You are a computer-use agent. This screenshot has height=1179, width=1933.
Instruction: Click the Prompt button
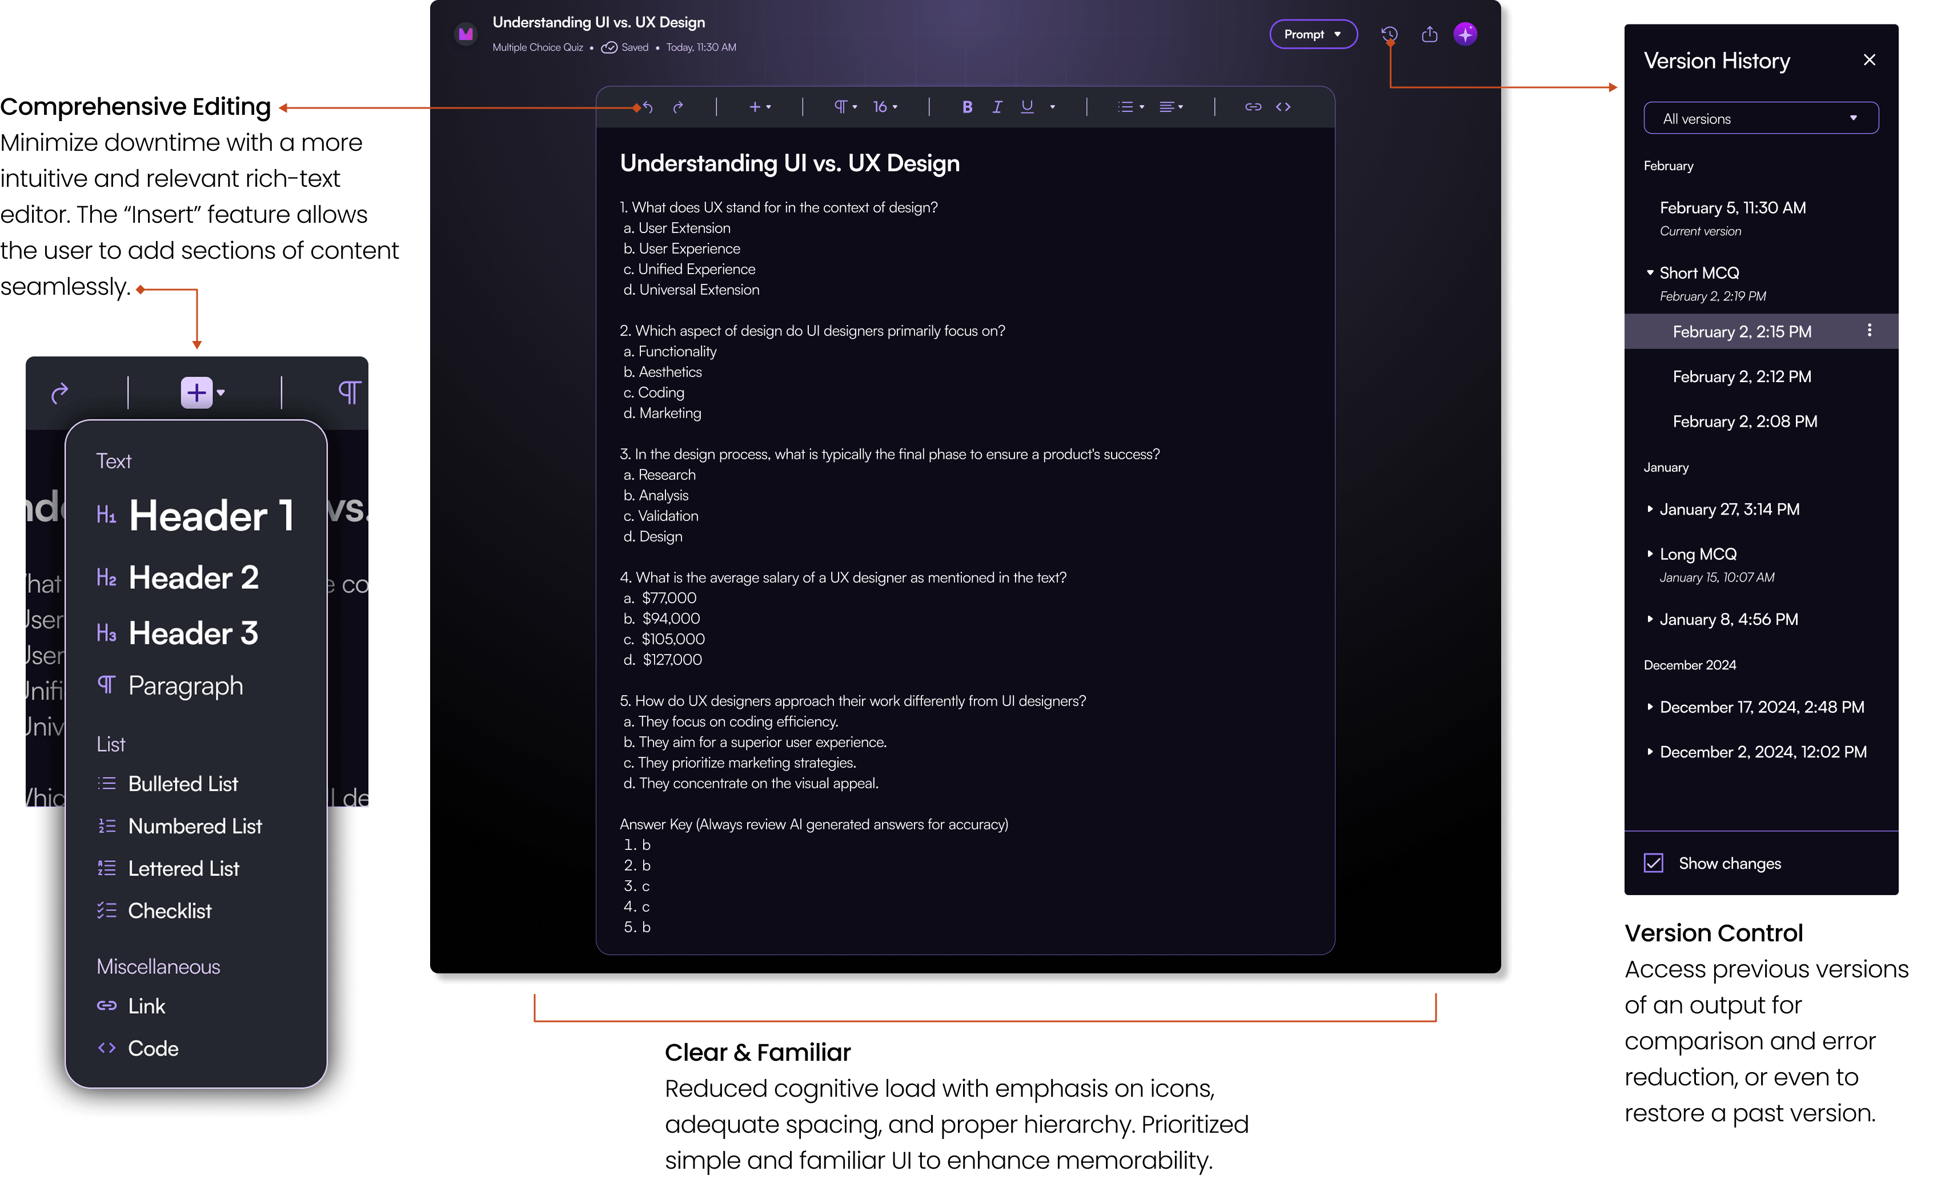coord(1313,34)
